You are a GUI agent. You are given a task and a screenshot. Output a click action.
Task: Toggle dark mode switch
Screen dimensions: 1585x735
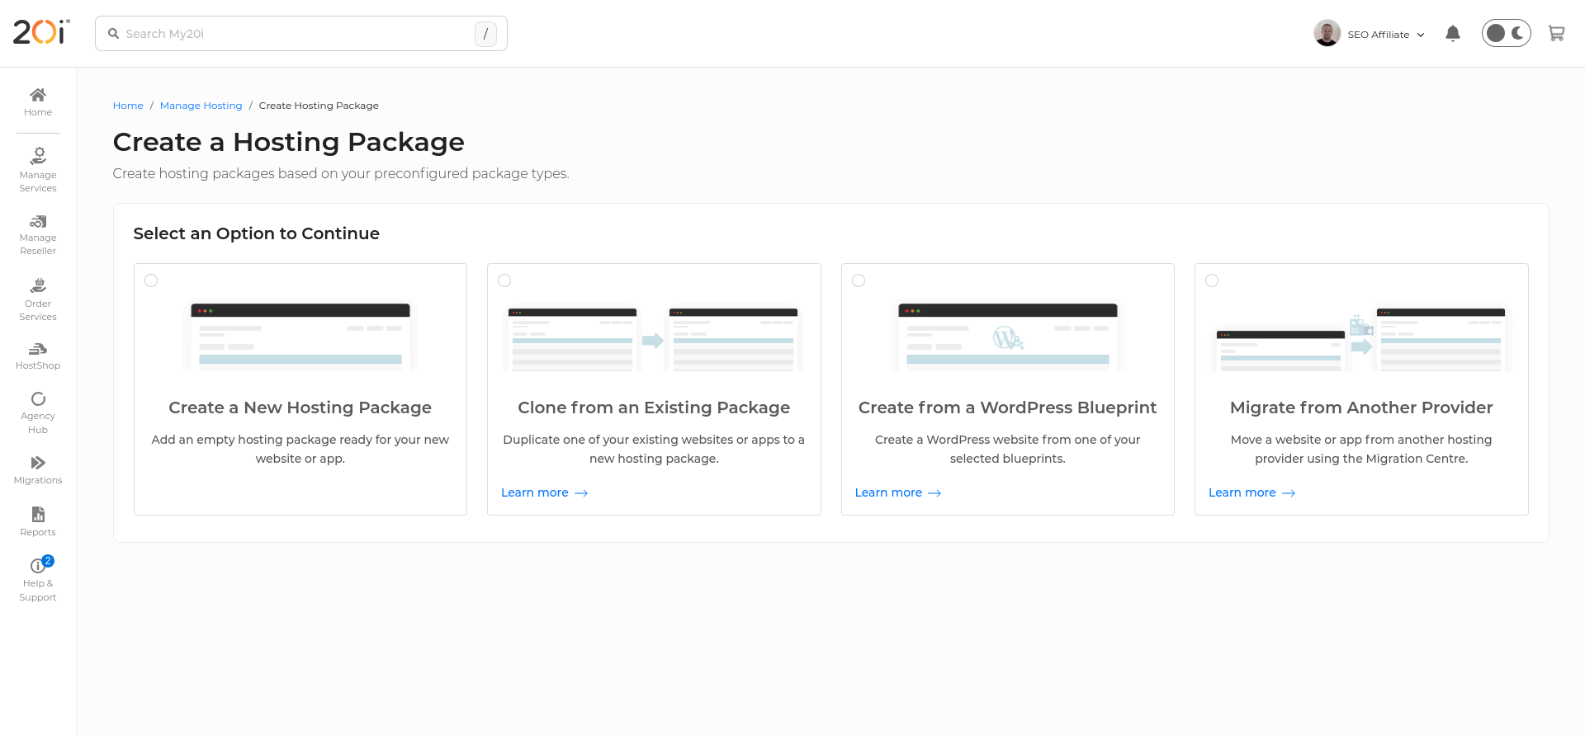[1506, 33]
